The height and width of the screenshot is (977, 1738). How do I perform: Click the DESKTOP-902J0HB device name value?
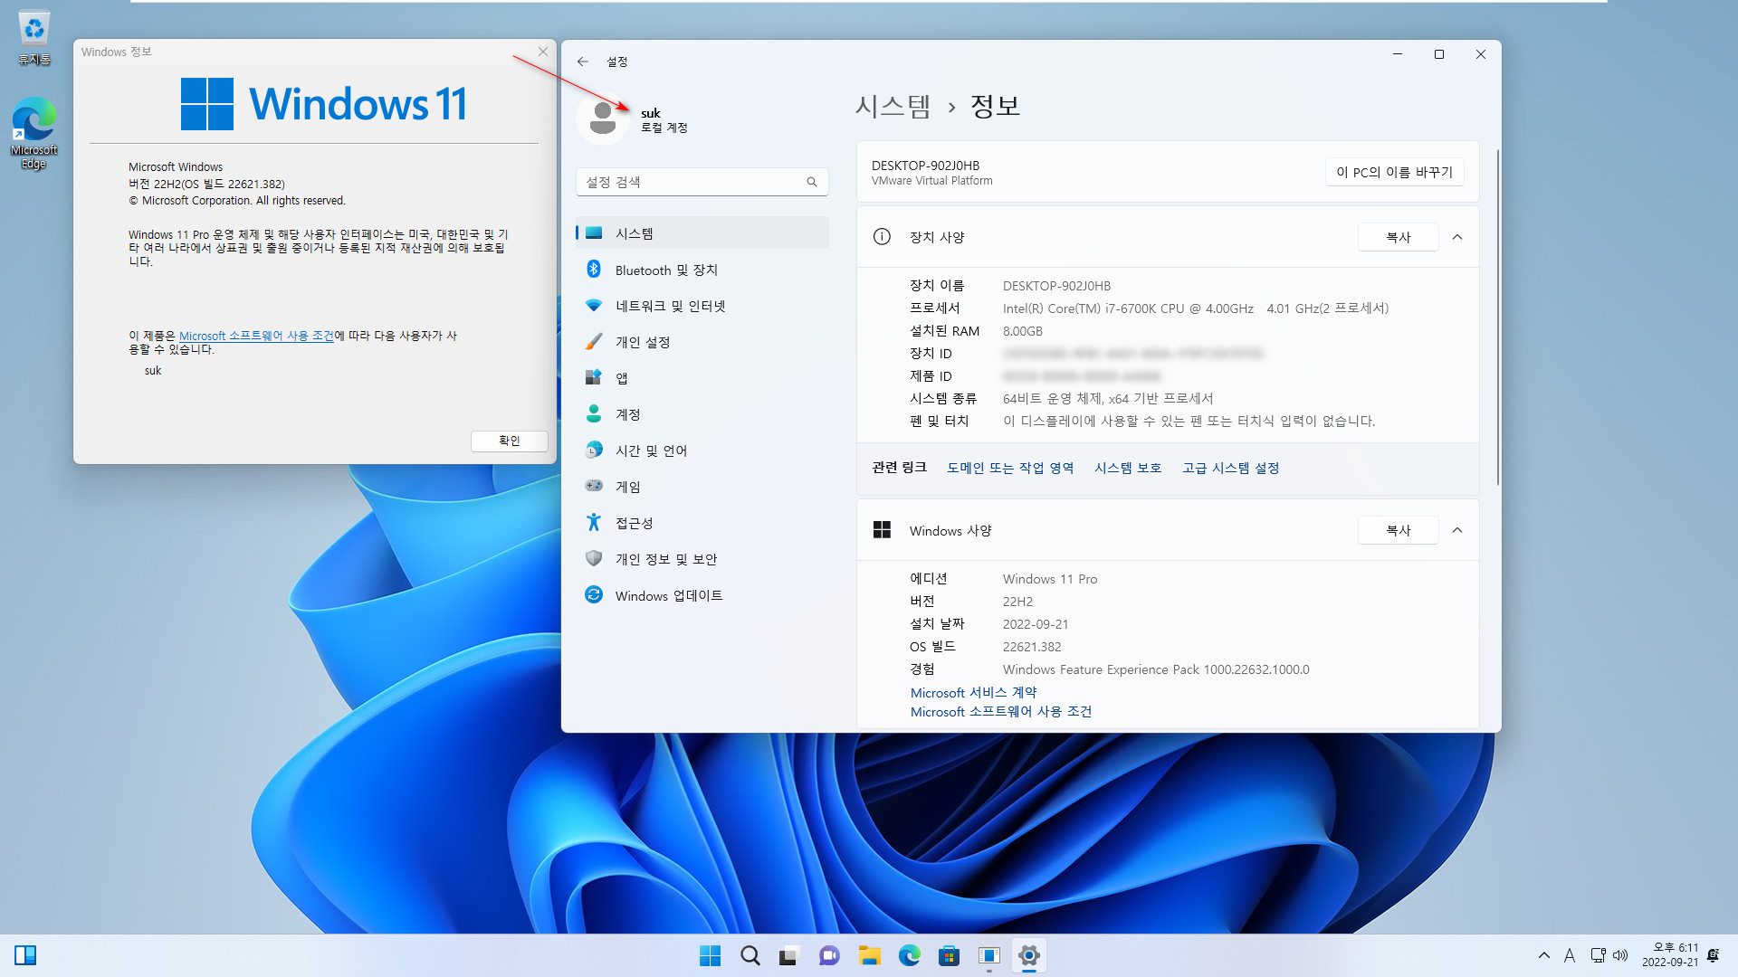[1056, 286]
